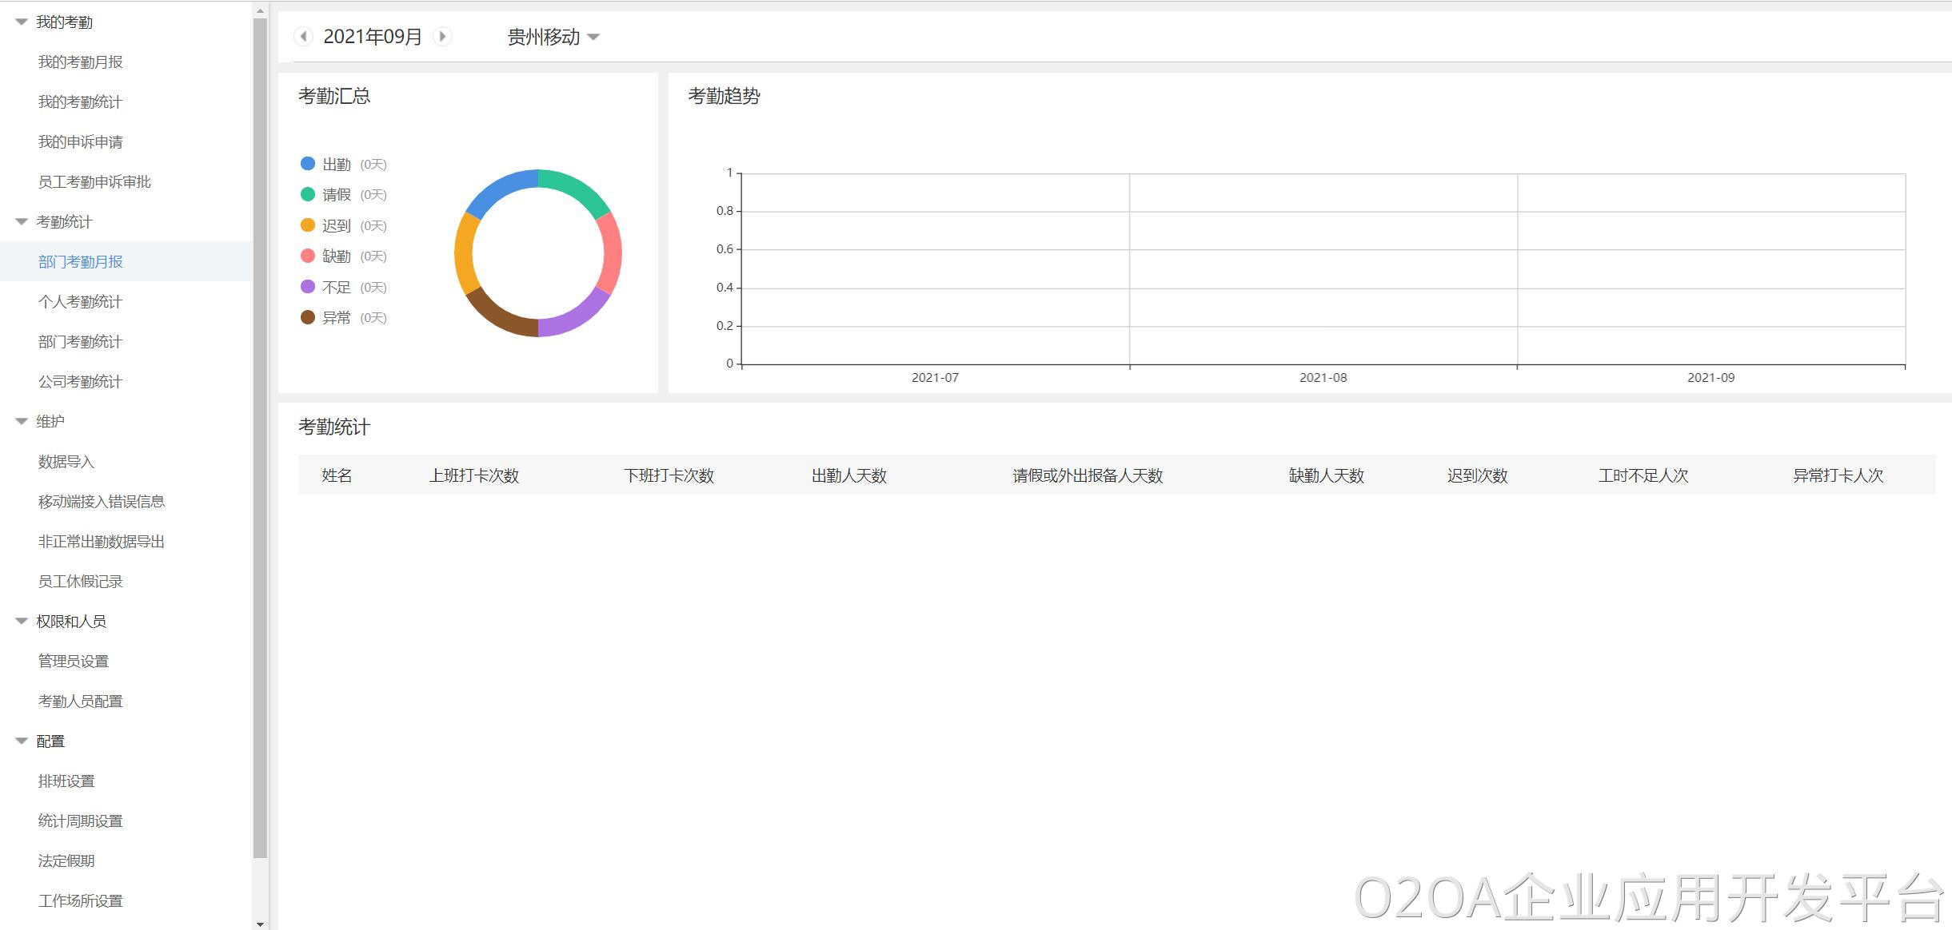Open 数据导入 maintenance page
The width and height of the screenshot is (1952, 930).
tap(66, 462)
